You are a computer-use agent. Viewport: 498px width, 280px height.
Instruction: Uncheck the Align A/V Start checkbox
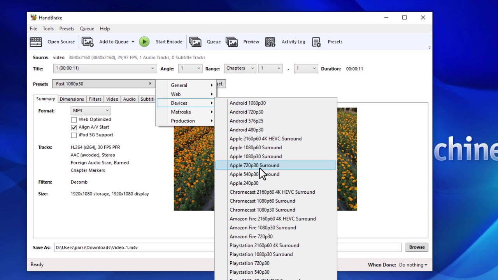coord(74,127)
